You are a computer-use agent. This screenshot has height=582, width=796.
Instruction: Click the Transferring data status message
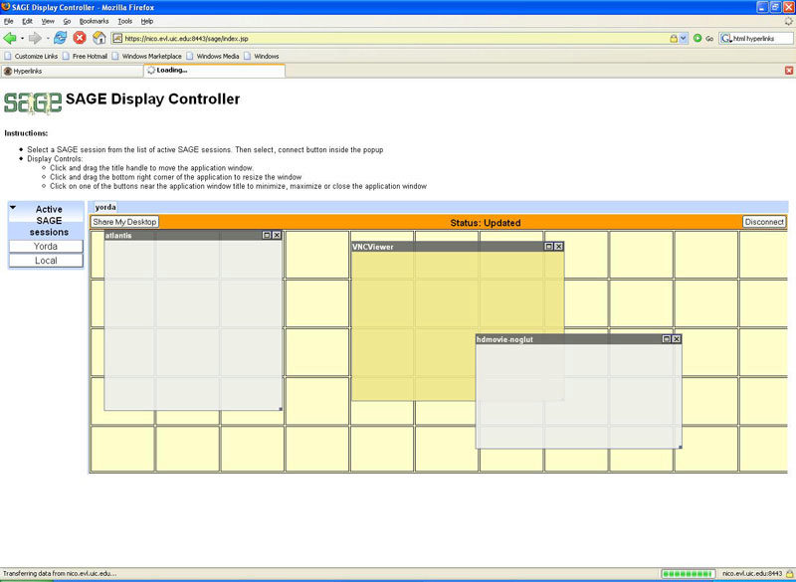tap(60, 574)
